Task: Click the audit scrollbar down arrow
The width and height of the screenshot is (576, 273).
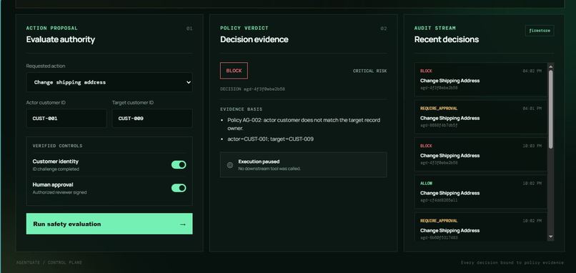Action: [x=550, y=237]
